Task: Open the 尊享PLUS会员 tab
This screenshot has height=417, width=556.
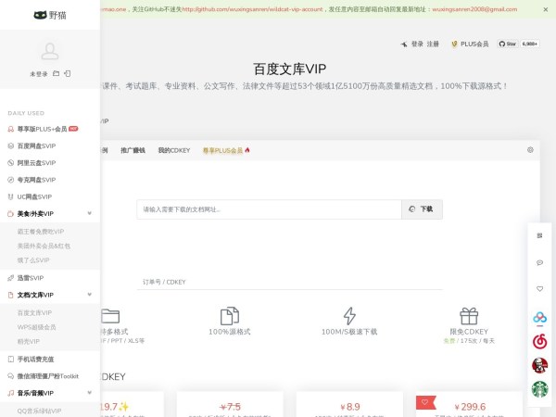Action: (x=226, y=150)
